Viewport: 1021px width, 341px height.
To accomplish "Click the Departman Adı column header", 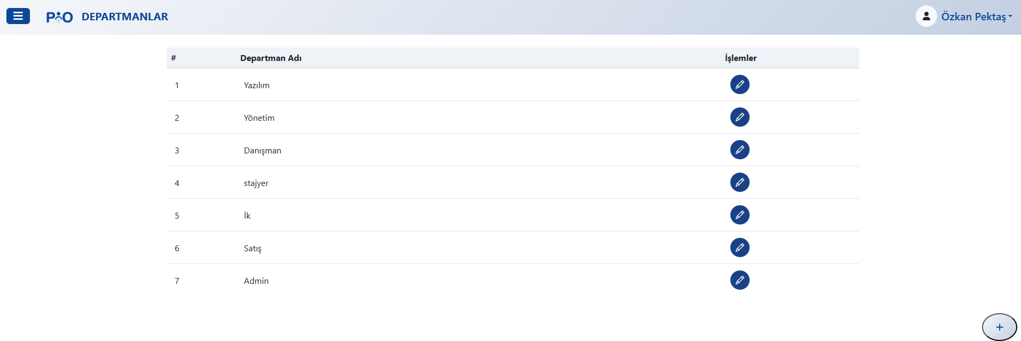I will pos(271,58).
